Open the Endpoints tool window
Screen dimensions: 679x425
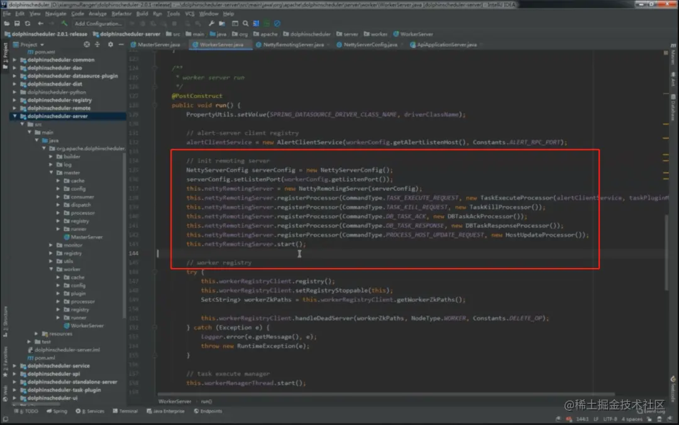click(x=208, y=411)
